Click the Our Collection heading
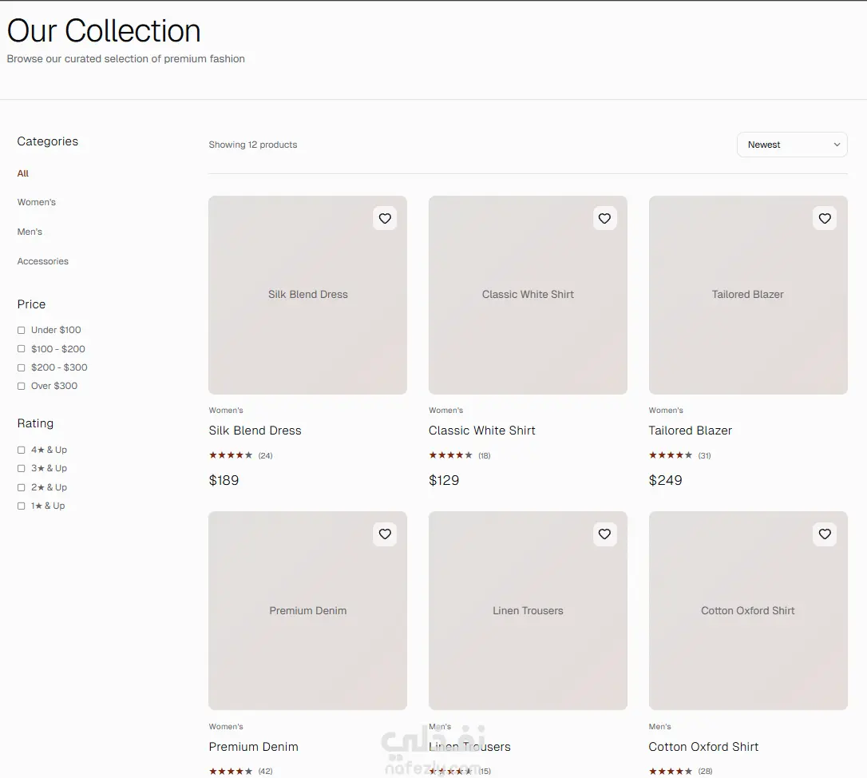Viewport: 867px width, 778px height. point(104,30)
